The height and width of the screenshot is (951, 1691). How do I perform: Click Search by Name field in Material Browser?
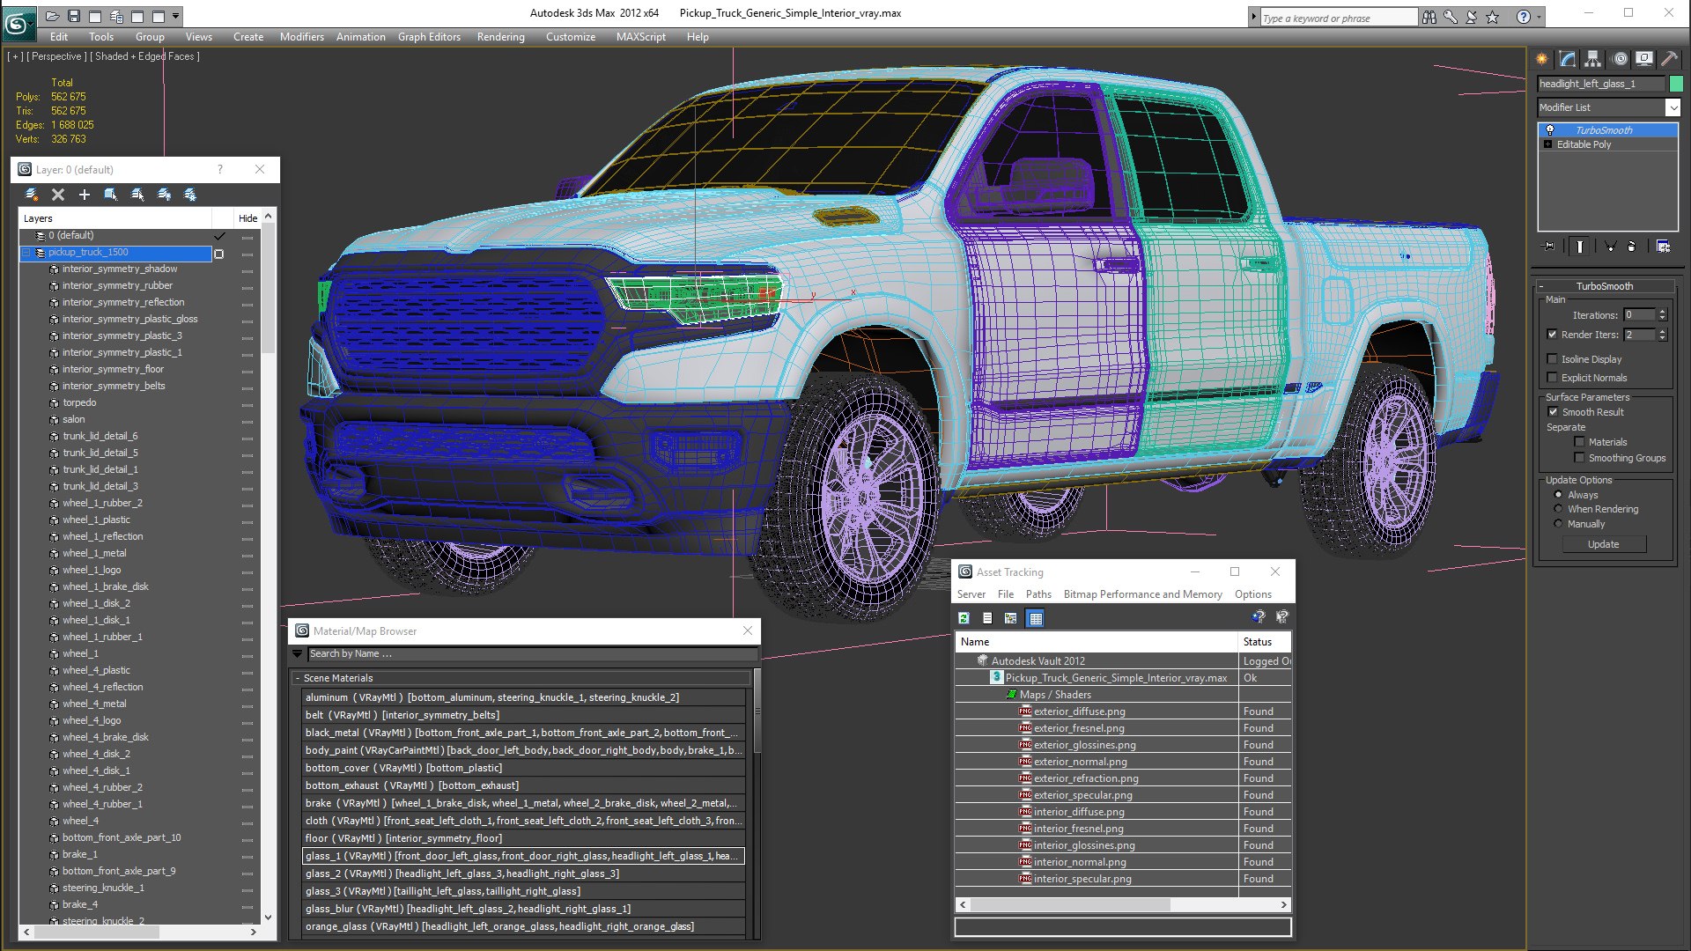(532, 653)
